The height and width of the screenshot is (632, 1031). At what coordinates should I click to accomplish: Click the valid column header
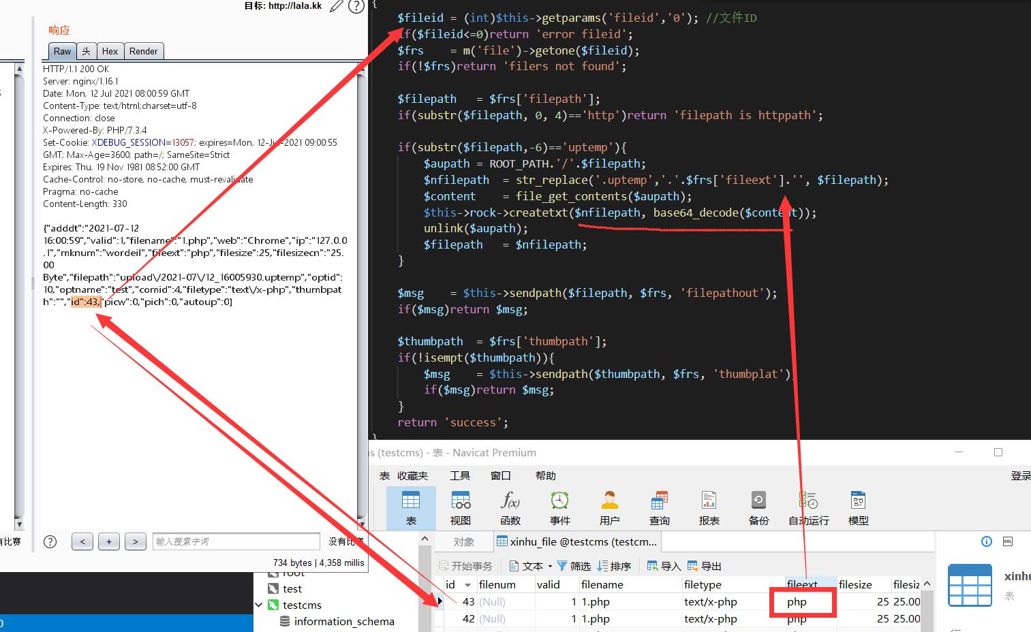[557, 584]
